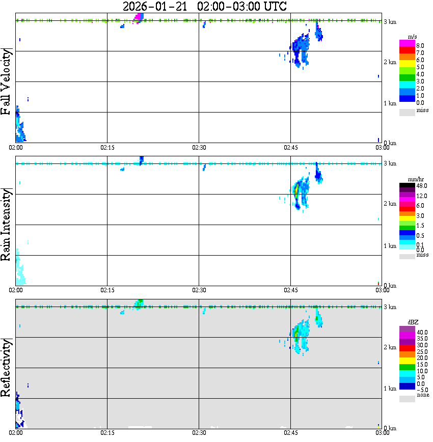Click the 'dBZ' unit label of the reflectivity legend

tap(413, 322)
